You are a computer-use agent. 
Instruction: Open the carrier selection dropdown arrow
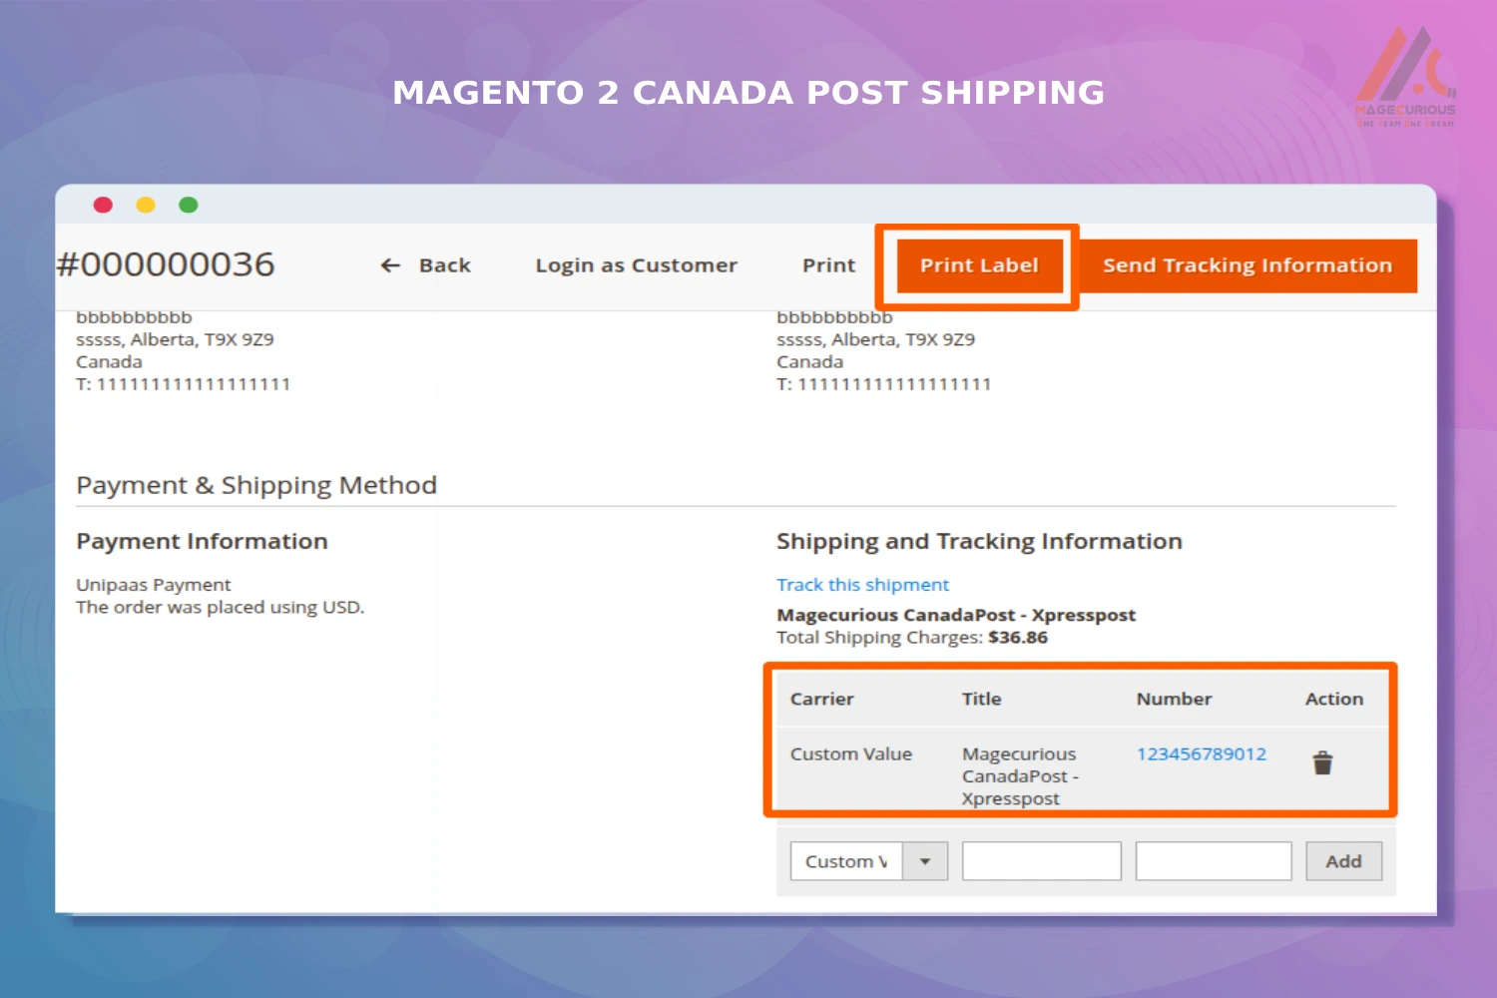(926, 860)
